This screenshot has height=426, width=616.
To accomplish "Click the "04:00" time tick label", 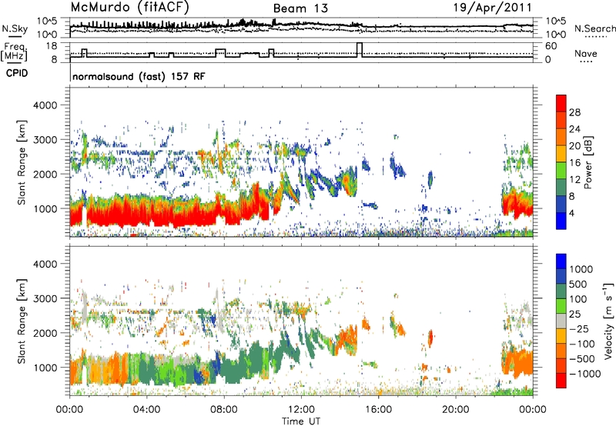I will point(146,410).
